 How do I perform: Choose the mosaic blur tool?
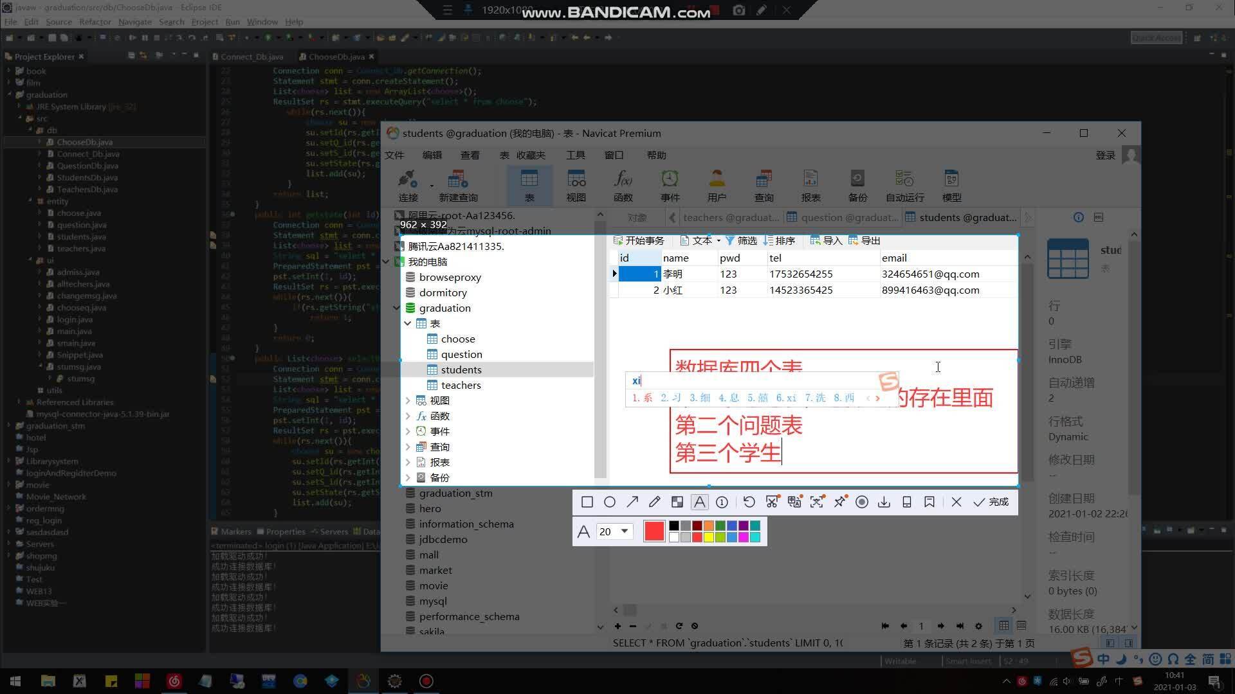[677, 502]
